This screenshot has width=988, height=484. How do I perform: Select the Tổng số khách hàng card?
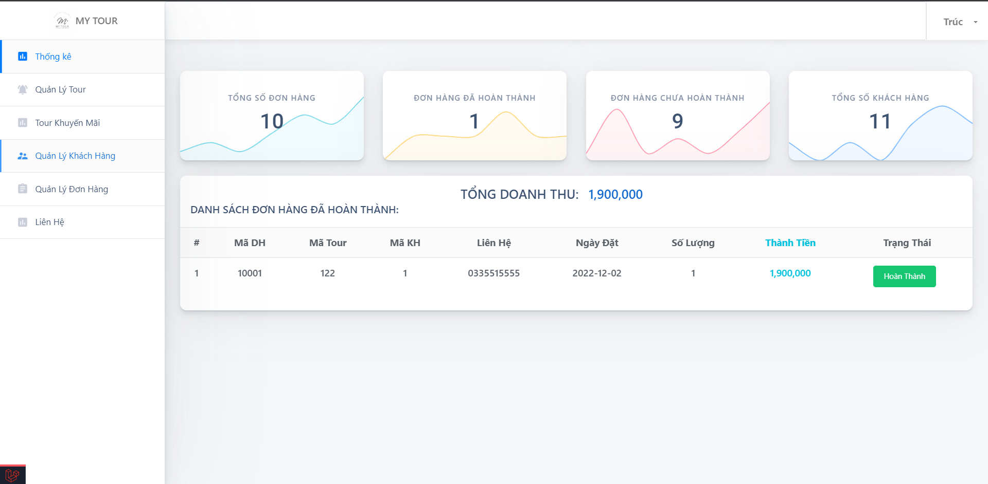click(880, 116)
